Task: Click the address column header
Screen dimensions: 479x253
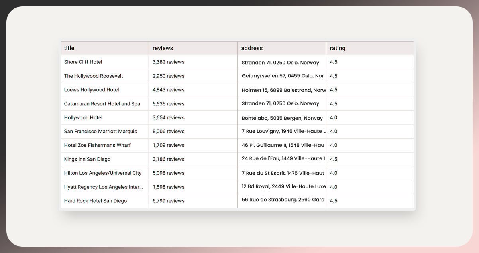Action: tap(252, 48)
